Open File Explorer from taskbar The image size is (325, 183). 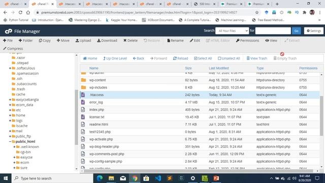(111, 178)
